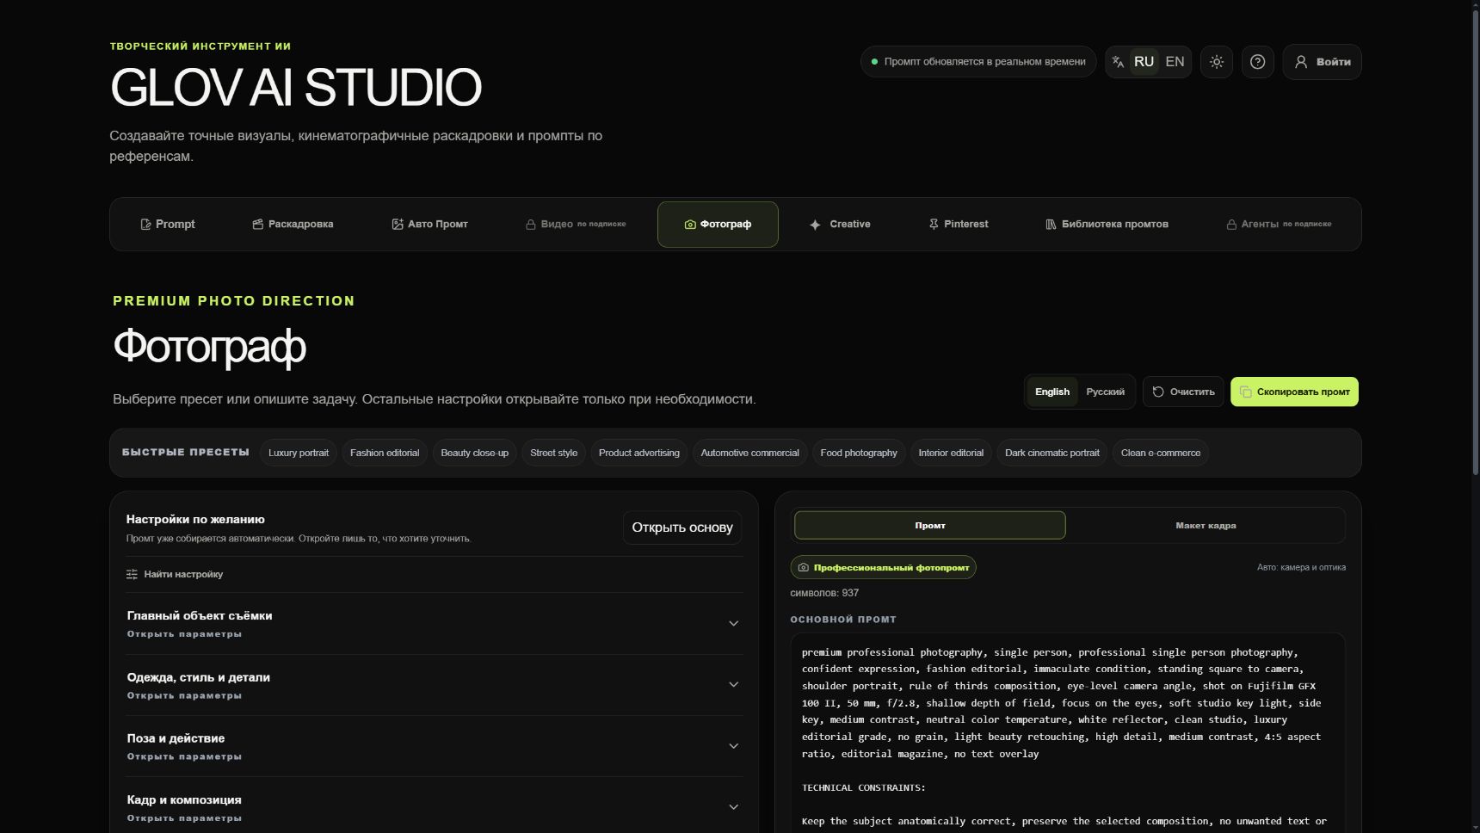
Task: Choose Clean e-commerce preset
Action: coord(1161,453)
